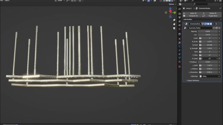Open the Physics properties tab

point(180,50)
